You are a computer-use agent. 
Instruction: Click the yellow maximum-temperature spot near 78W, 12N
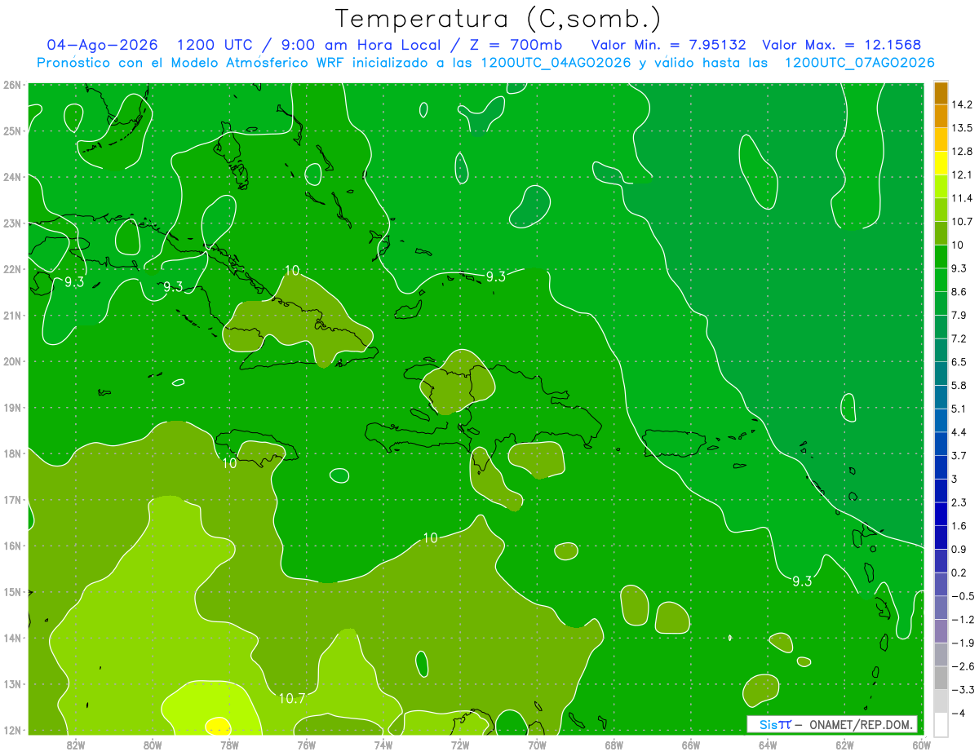tap(218, 726)
